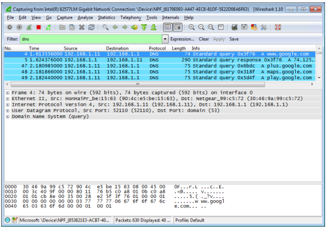Open the File menu
Viewport: 329px width, 230px height.
point(10,17)
